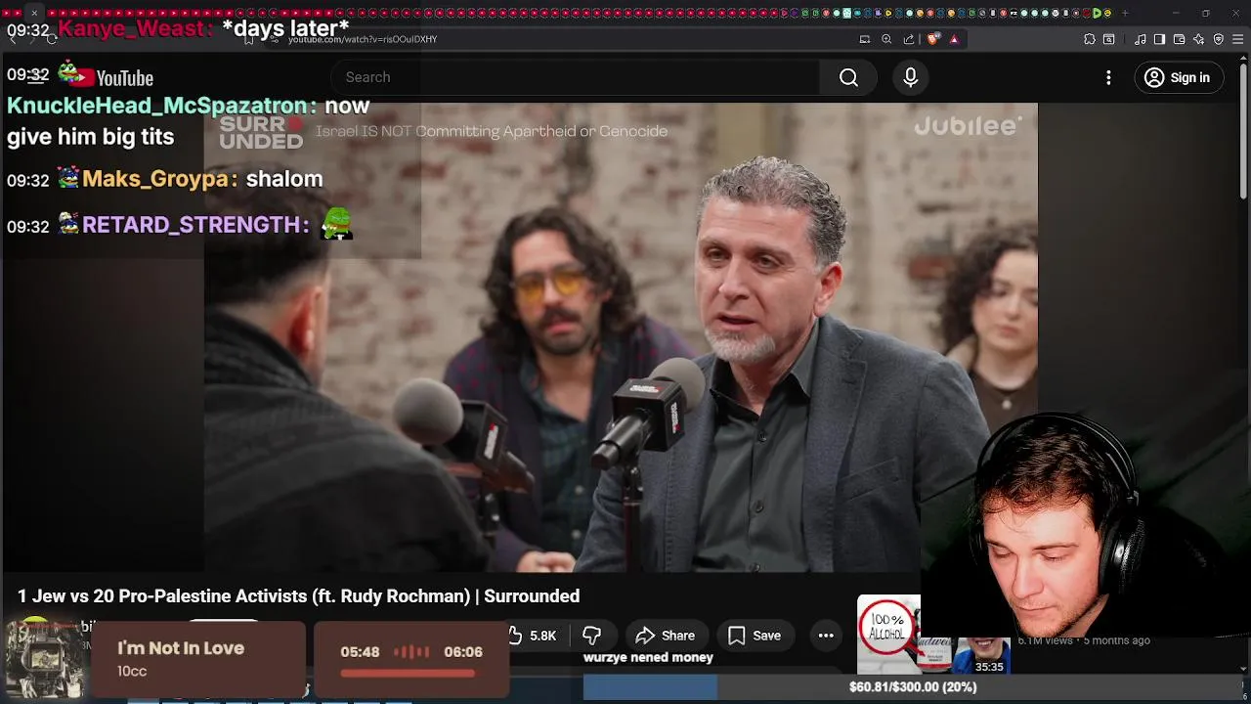Click the Jubilee video player to pause
1251x704 pixels.
coord(621,337)
